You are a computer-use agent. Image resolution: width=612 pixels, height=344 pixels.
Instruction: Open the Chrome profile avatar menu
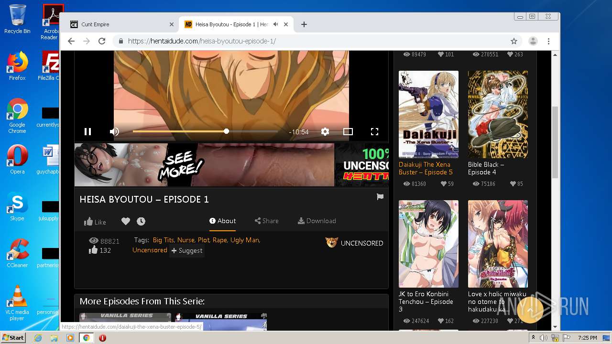[533, 41]
